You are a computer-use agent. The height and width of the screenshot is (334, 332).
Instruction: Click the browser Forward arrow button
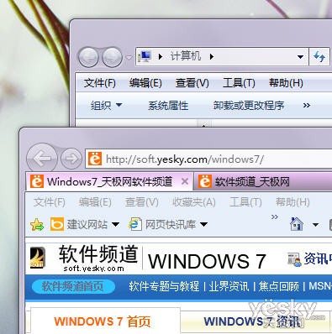tap(71, 159)
